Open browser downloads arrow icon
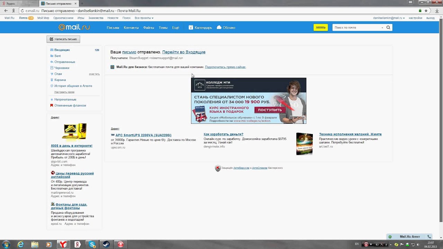The height and width of the screenshot is (249, 443). pyautogui.click(x=437, y=11)
